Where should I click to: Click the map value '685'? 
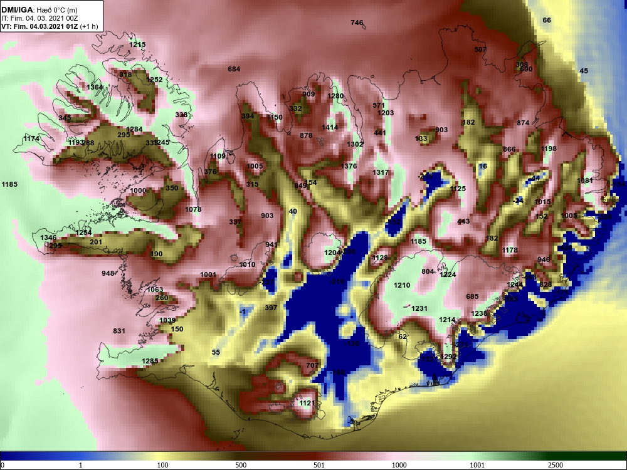(472, 296)
